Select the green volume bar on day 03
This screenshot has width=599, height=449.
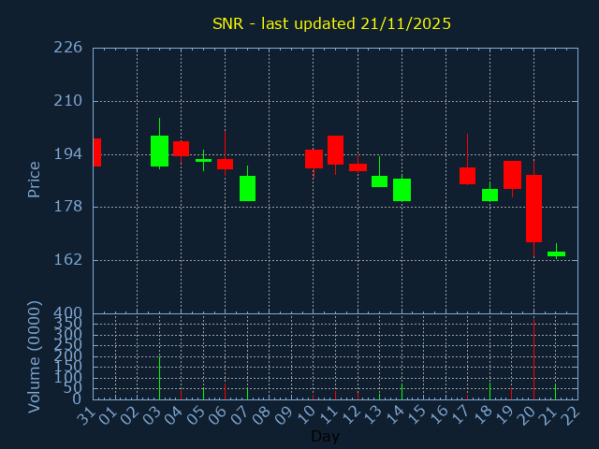coord(159,377)
